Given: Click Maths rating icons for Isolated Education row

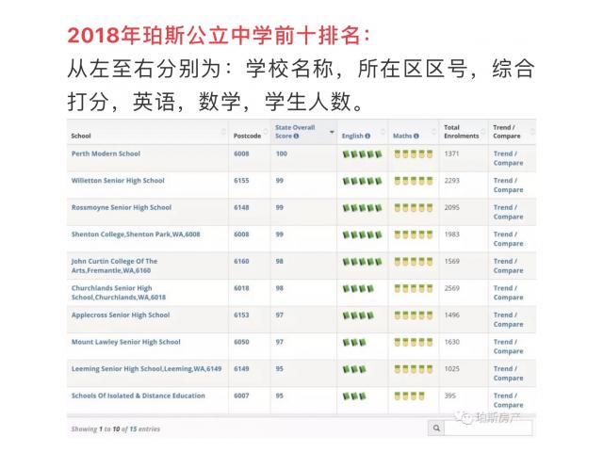Looking at the screenshot, I should (x=410, y=395).
